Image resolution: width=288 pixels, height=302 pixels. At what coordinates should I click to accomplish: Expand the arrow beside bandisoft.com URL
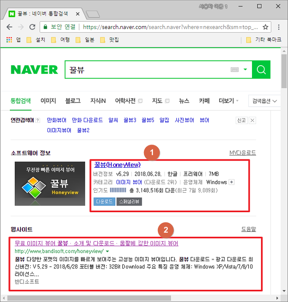(x=108, y=251)
